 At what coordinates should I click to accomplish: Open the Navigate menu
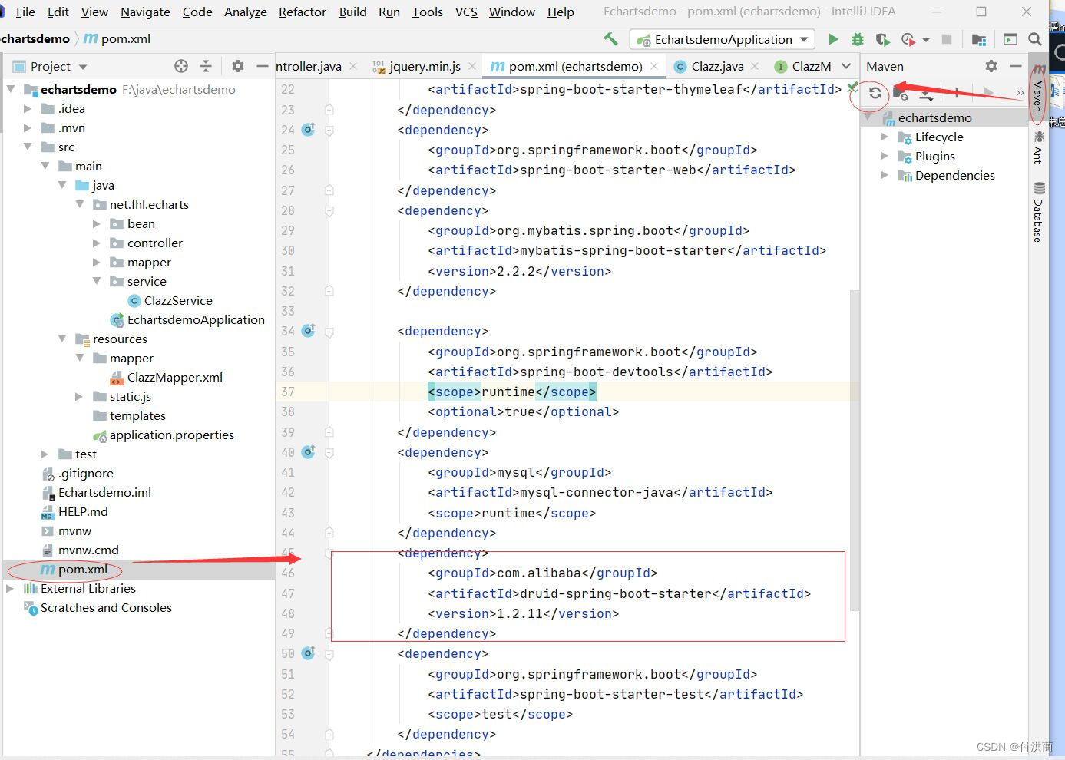pos(145,12)
